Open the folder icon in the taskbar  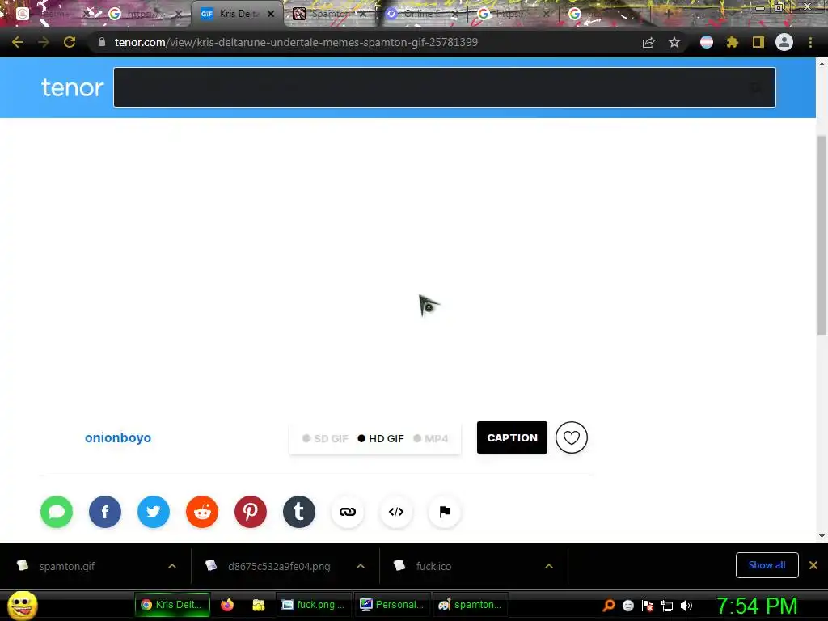pyautogui.click(x=258, y=605)
